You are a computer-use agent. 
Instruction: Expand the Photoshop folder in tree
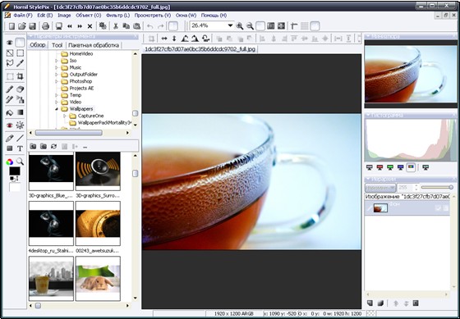point(57,81)
